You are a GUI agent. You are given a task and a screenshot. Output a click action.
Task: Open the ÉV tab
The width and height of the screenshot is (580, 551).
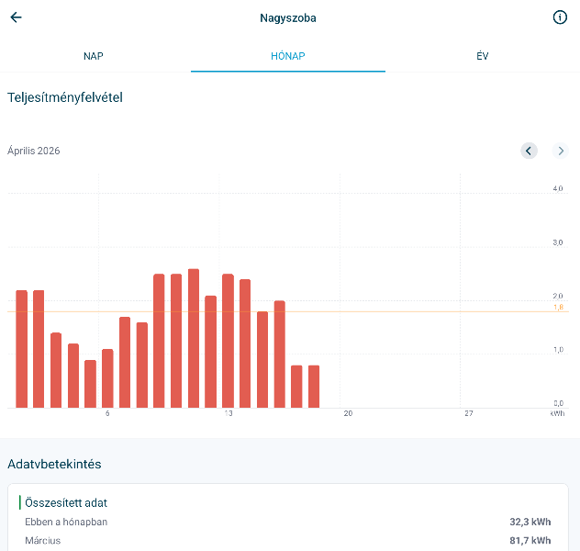tap(483, 56)
